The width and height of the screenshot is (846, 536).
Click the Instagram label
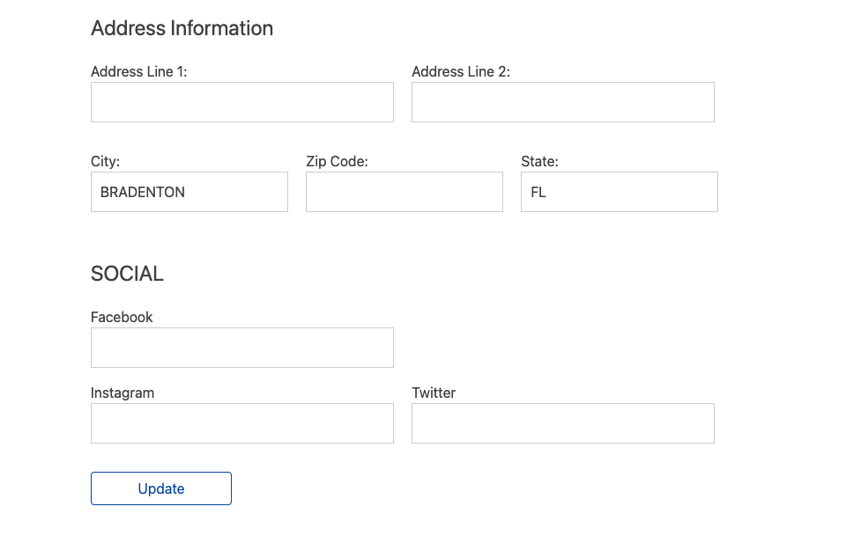122,393
